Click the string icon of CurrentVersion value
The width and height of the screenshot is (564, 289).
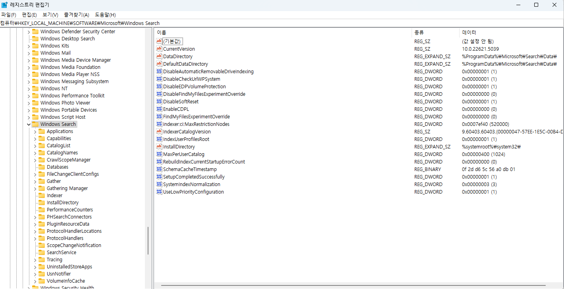click(159, 49)
